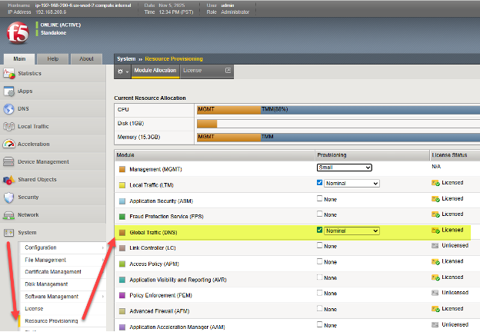Click the Security shield icon
Image resolution: width=480 pixels, height=332 pixels.
point(9,197)
